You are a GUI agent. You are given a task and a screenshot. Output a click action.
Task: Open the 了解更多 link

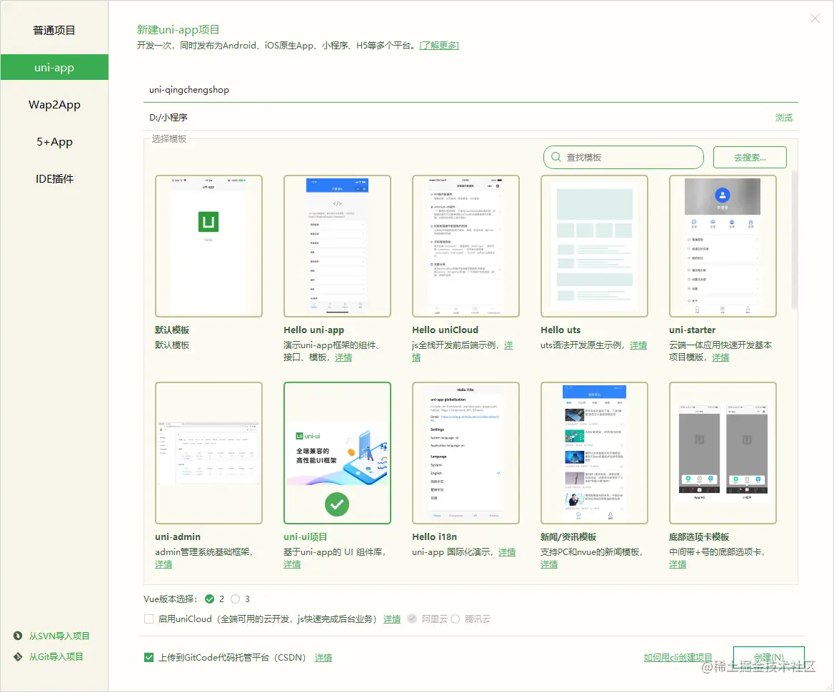(439, 46)
